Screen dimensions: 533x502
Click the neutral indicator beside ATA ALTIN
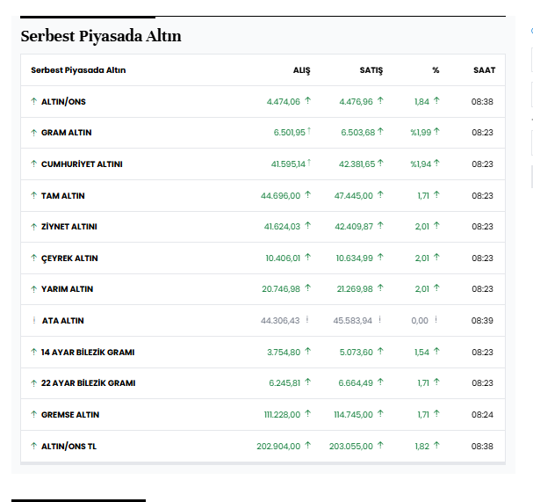point(33,321)
